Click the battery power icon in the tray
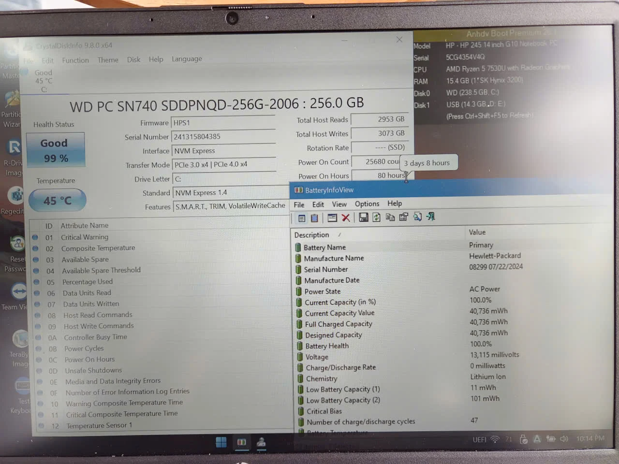The width and height of the screenshot is (619, 464). pyautogui.click(x=551, y=439)
